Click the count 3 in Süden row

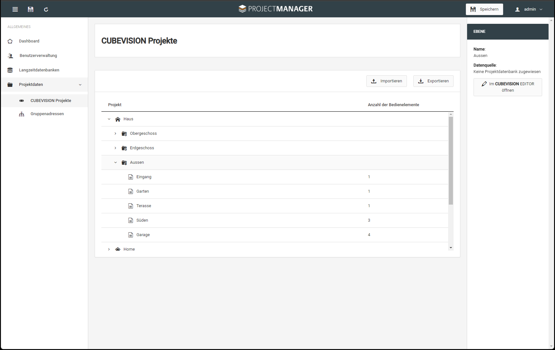pyautogui.click(x=369, y=220)
